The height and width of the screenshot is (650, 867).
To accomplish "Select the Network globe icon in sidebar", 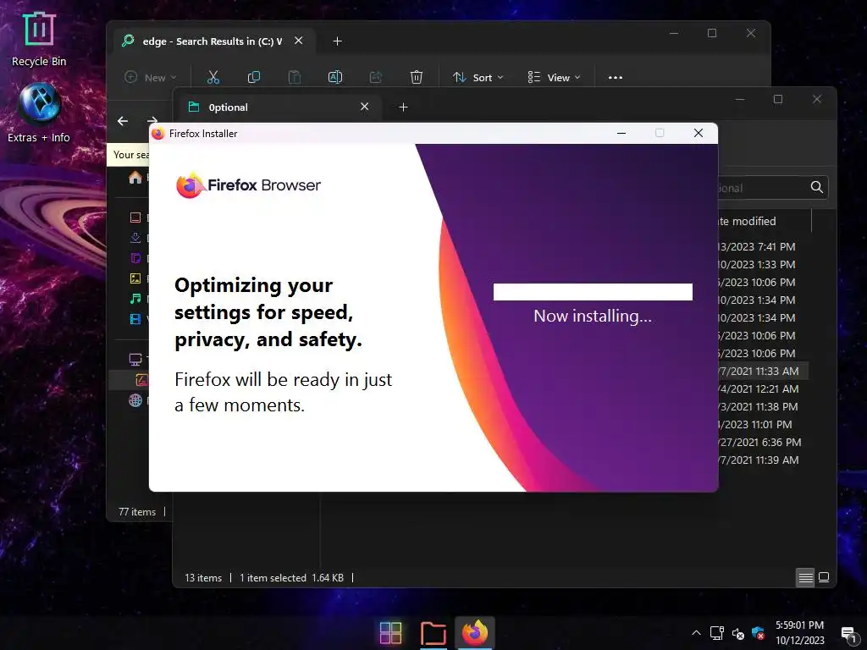I will [135, 400].
